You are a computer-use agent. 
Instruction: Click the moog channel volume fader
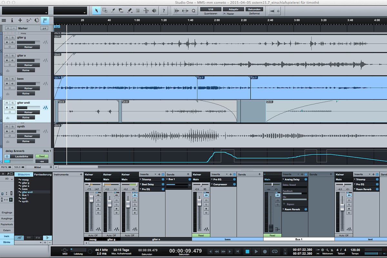click(91, 198)
